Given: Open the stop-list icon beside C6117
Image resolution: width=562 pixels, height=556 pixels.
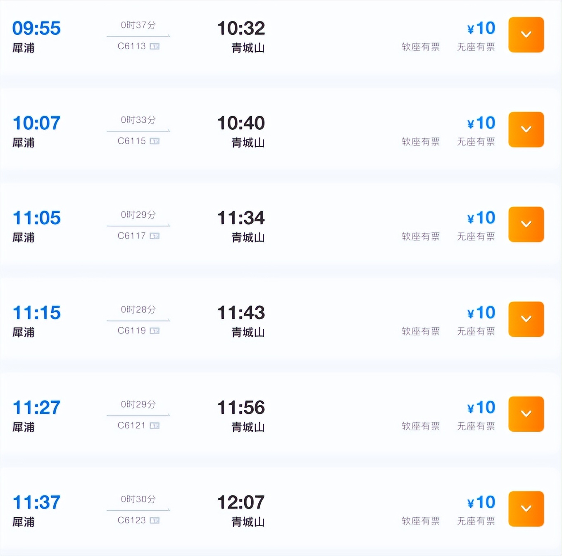Looking at the screenshot, I should tap(155, 236).
